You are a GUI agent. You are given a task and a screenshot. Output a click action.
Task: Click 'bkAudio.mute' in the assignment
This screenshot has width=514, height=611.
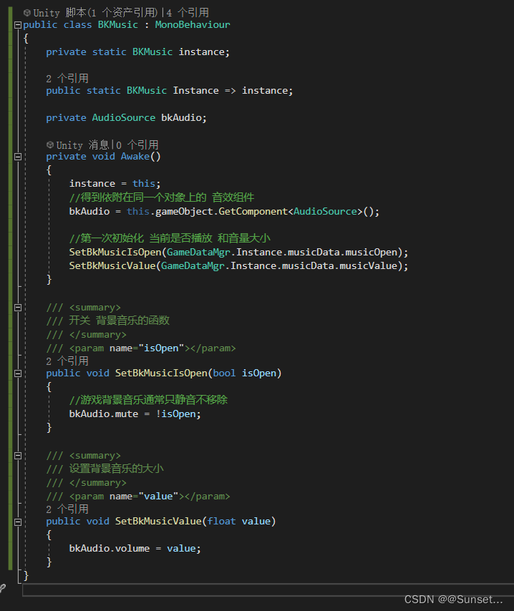tap(104, 414)
